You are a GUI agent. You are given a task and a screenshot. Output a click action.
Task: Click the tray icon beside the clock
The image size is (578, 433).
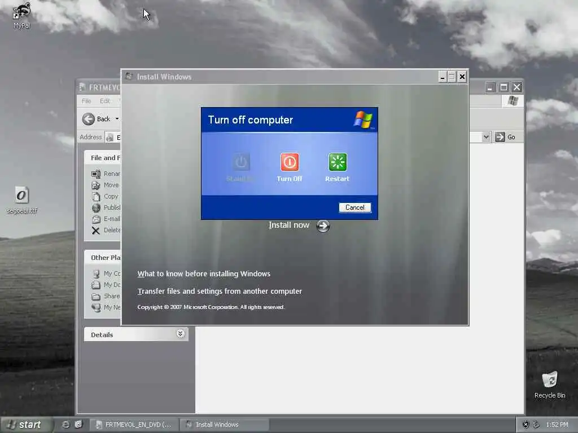point(536,425)
